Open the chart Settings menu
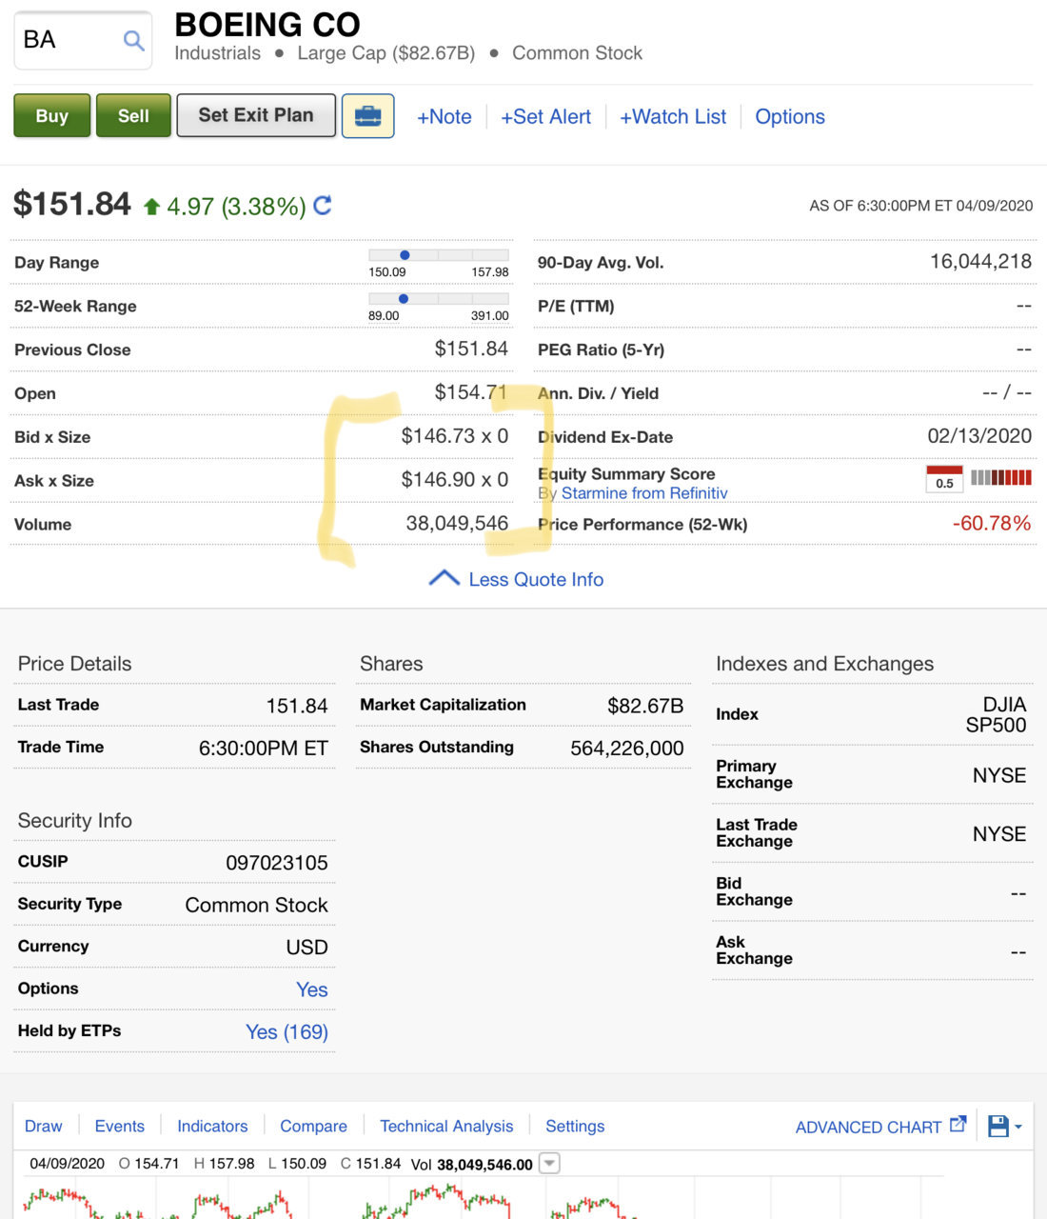The height and width of the screenshot is (1219, 1047). point(575,1126)
